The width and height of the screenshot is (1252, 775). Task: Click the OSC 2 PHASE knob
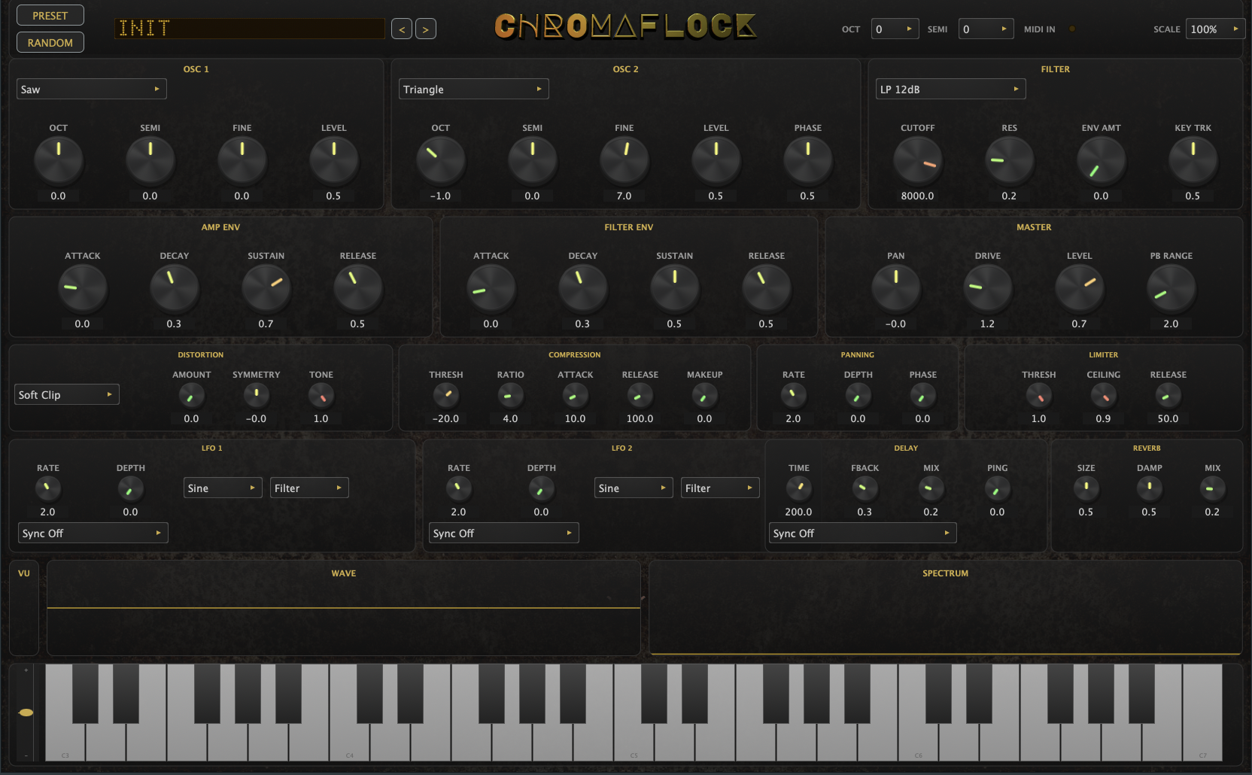pos(807,160)
